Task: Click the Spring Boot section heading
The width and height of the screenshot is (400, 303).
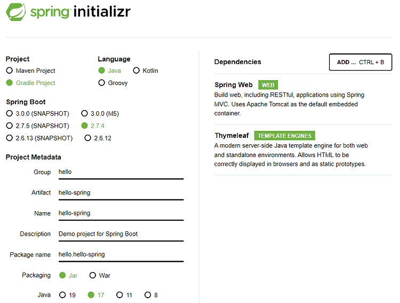Action: (26, 102)
